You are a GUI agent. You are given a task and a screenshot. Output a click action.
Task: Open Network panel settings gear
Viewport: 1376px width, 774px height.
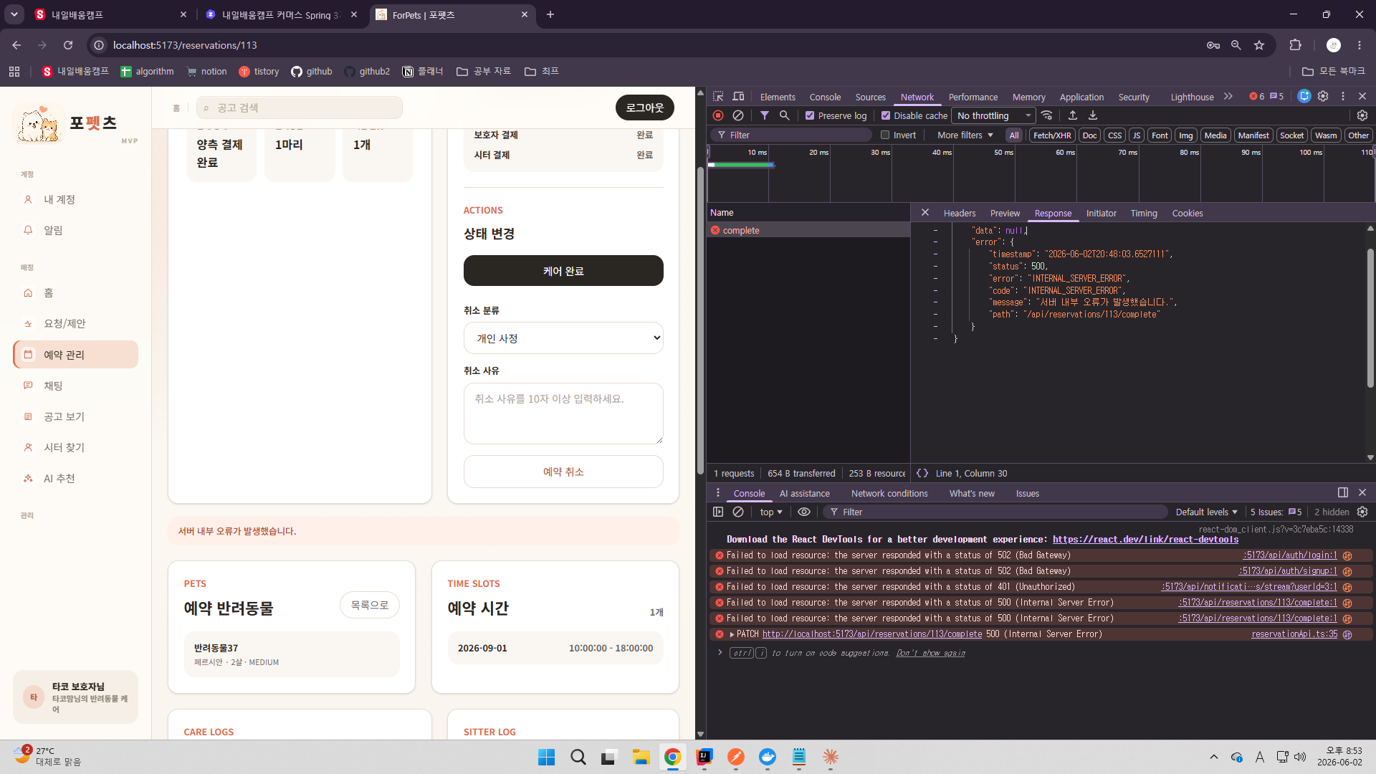click(1362, 115)
